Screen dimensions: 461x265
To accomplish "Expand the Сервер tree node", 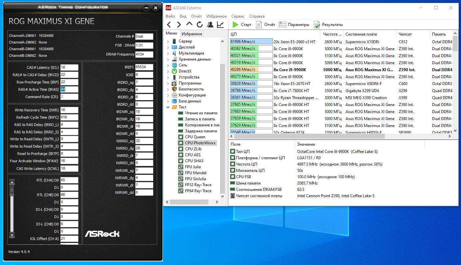I will [x=168, y=42].
